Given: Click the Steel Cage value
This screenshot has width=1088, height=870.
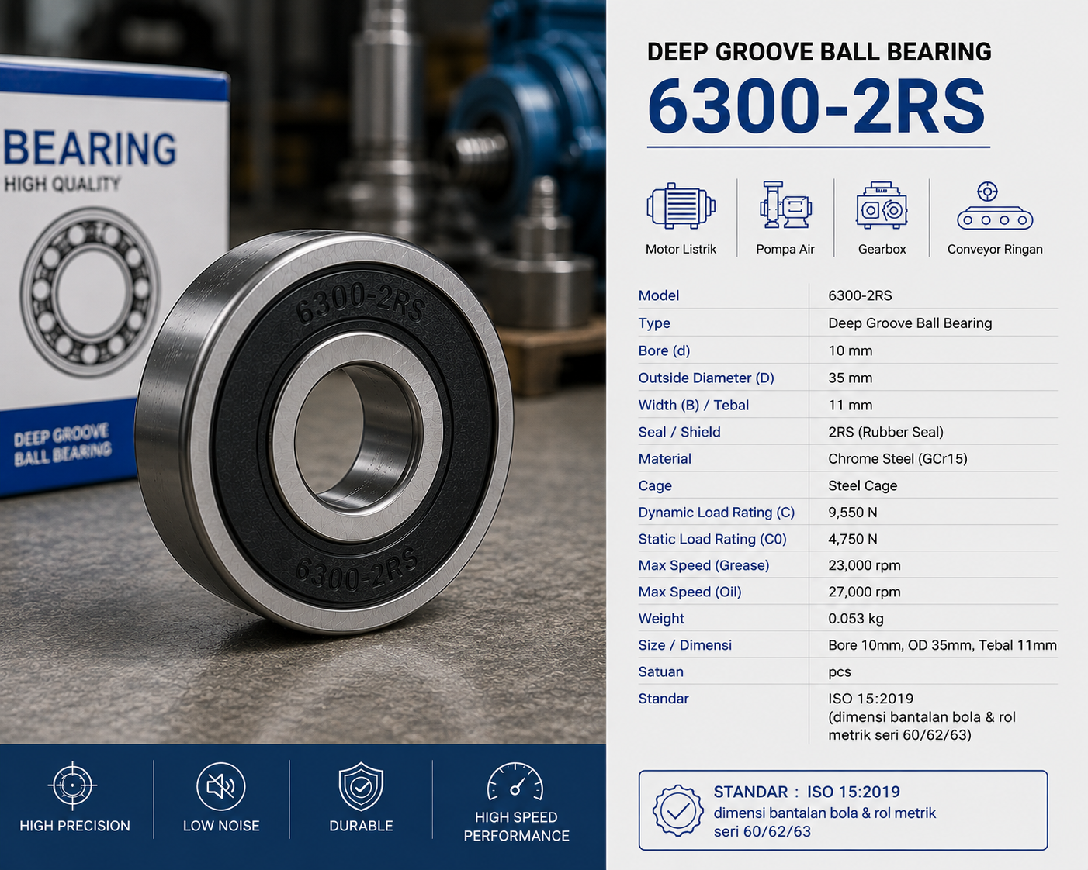Looking at the screenshot, I should tap(862, 485).
